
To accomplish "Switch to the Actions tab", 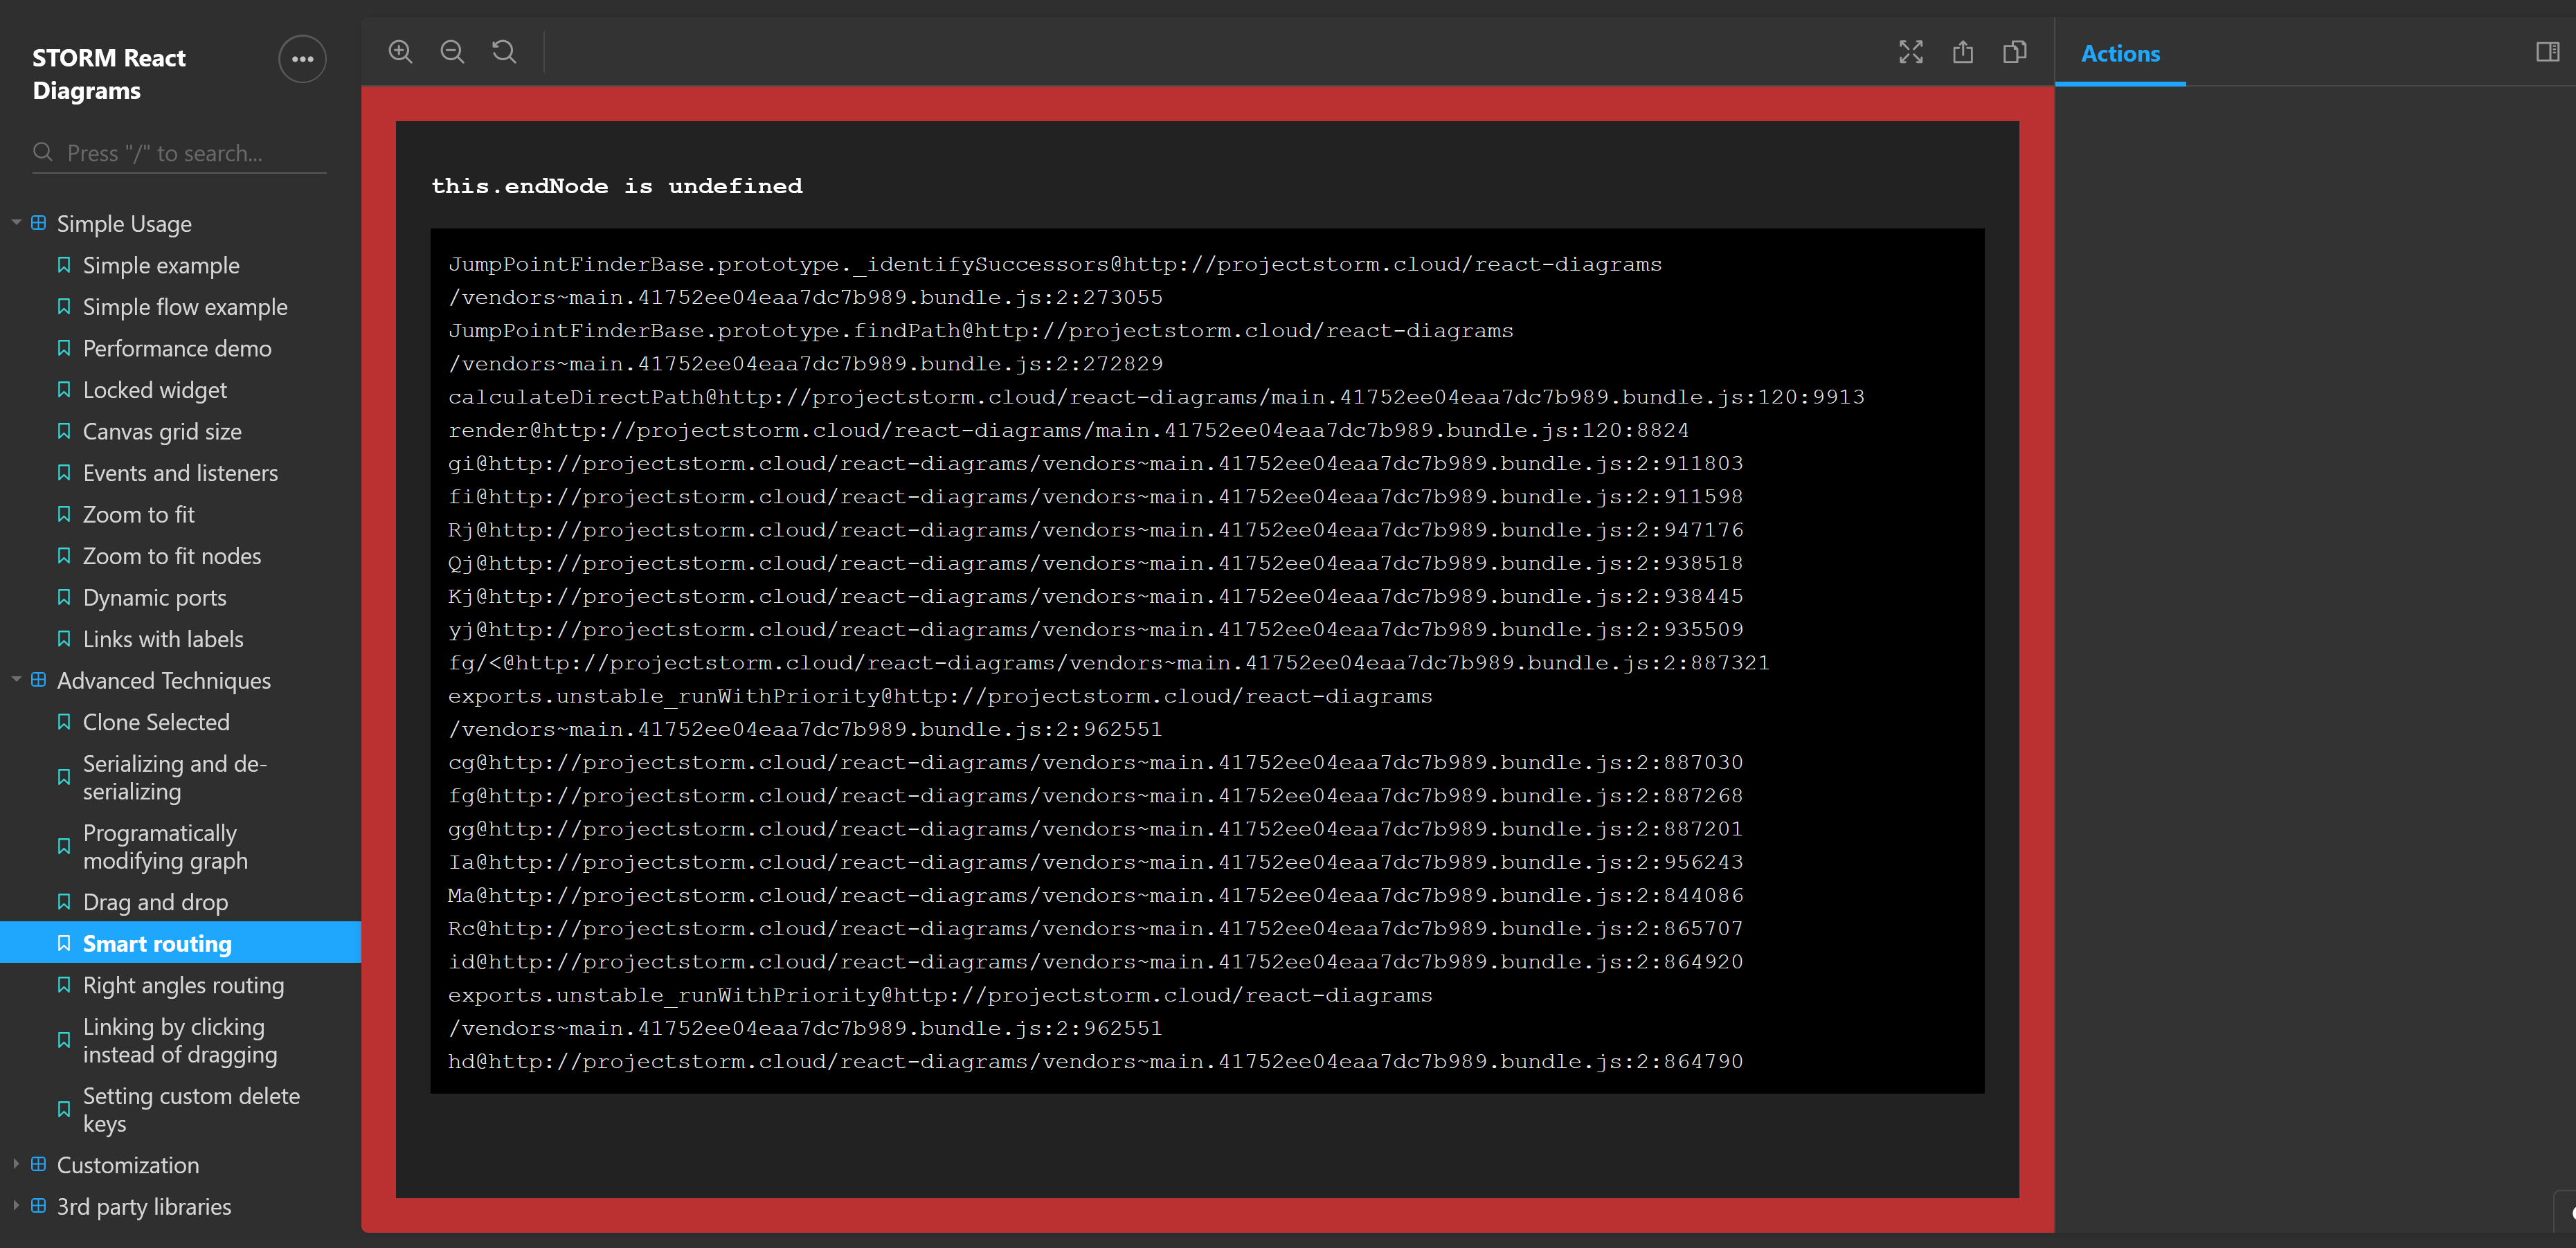I will [2120, 54].
